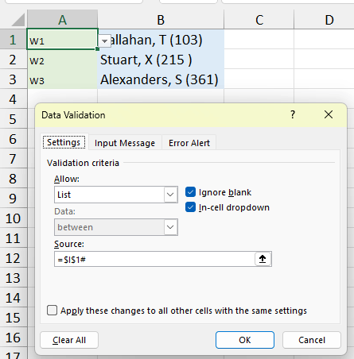Image resolution: width=354 pixels, height=359 pixels.
Task: Select cell A1 containing W1
Action: (x=62, y=39)
